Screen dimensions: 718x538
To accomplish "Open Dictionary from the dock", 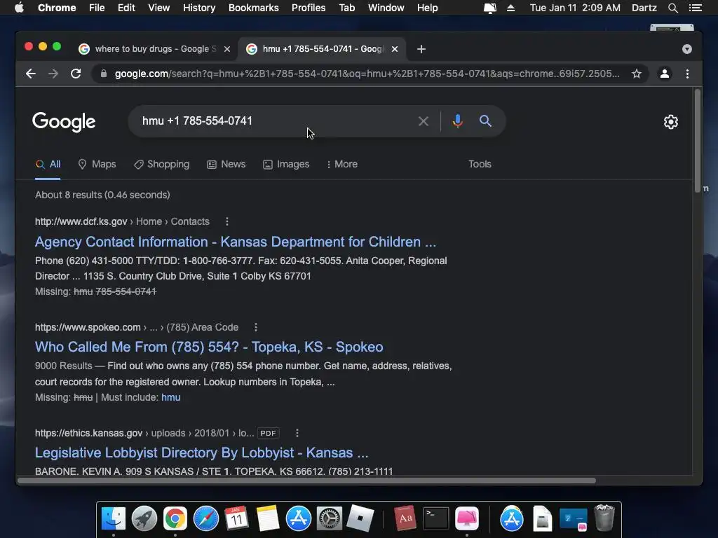I will coord(405,519).
